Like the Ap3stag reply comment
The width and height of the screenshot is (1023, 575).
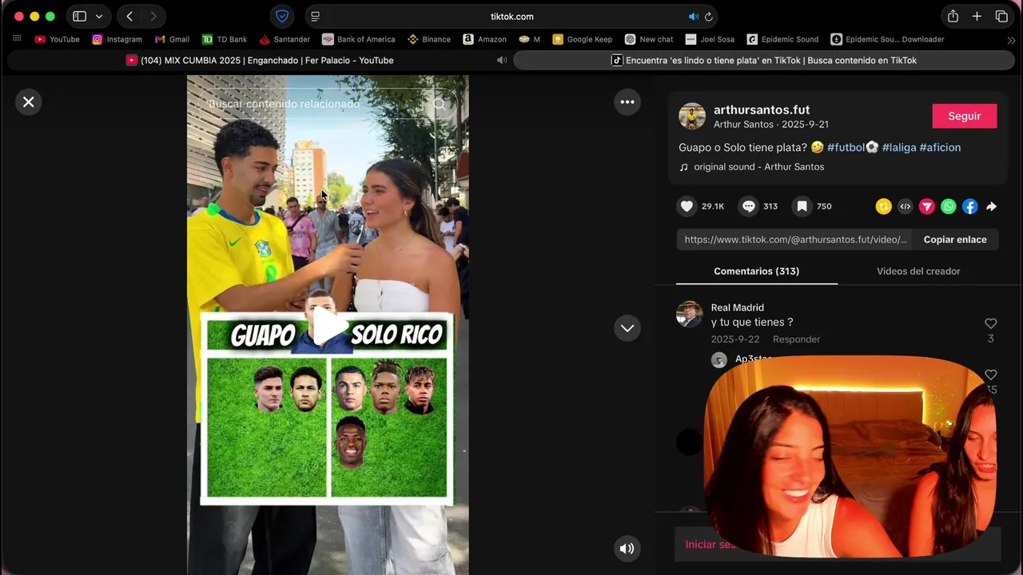coord(991,375)
